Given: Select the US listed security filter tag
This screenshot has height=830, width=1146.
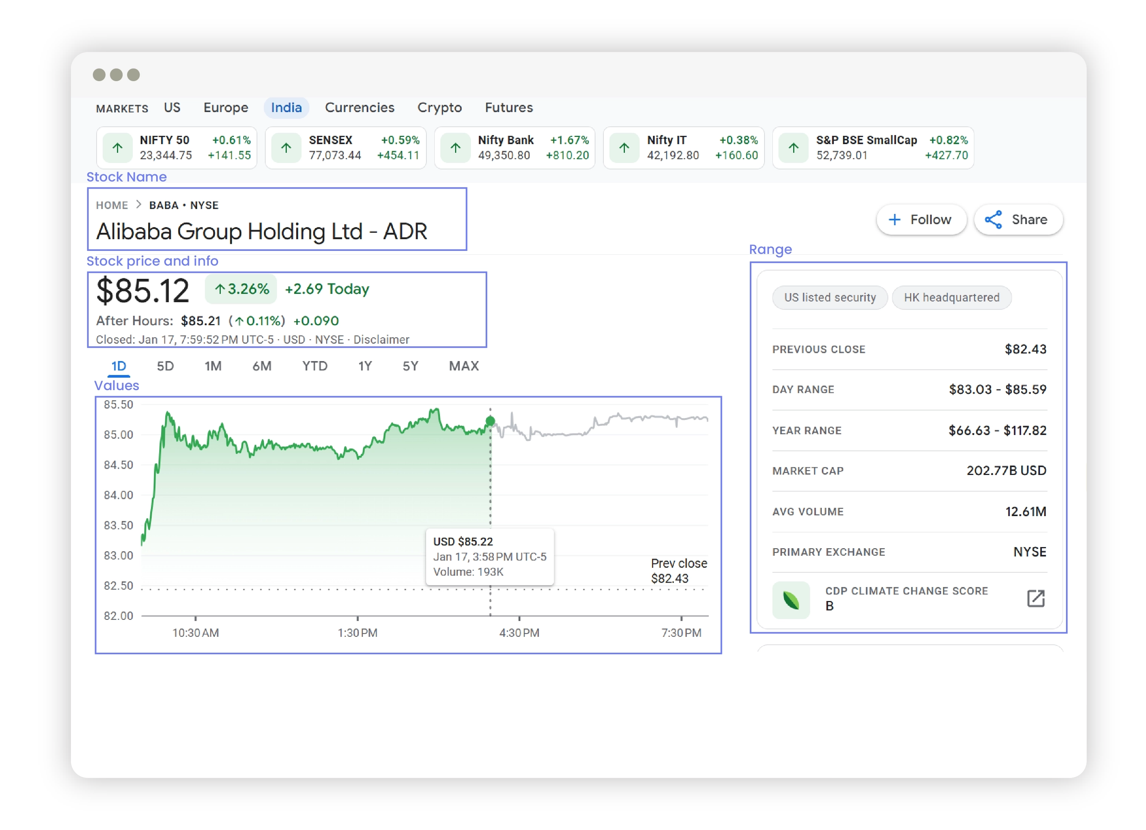Looking at the screenshot, I should (825, 298).
